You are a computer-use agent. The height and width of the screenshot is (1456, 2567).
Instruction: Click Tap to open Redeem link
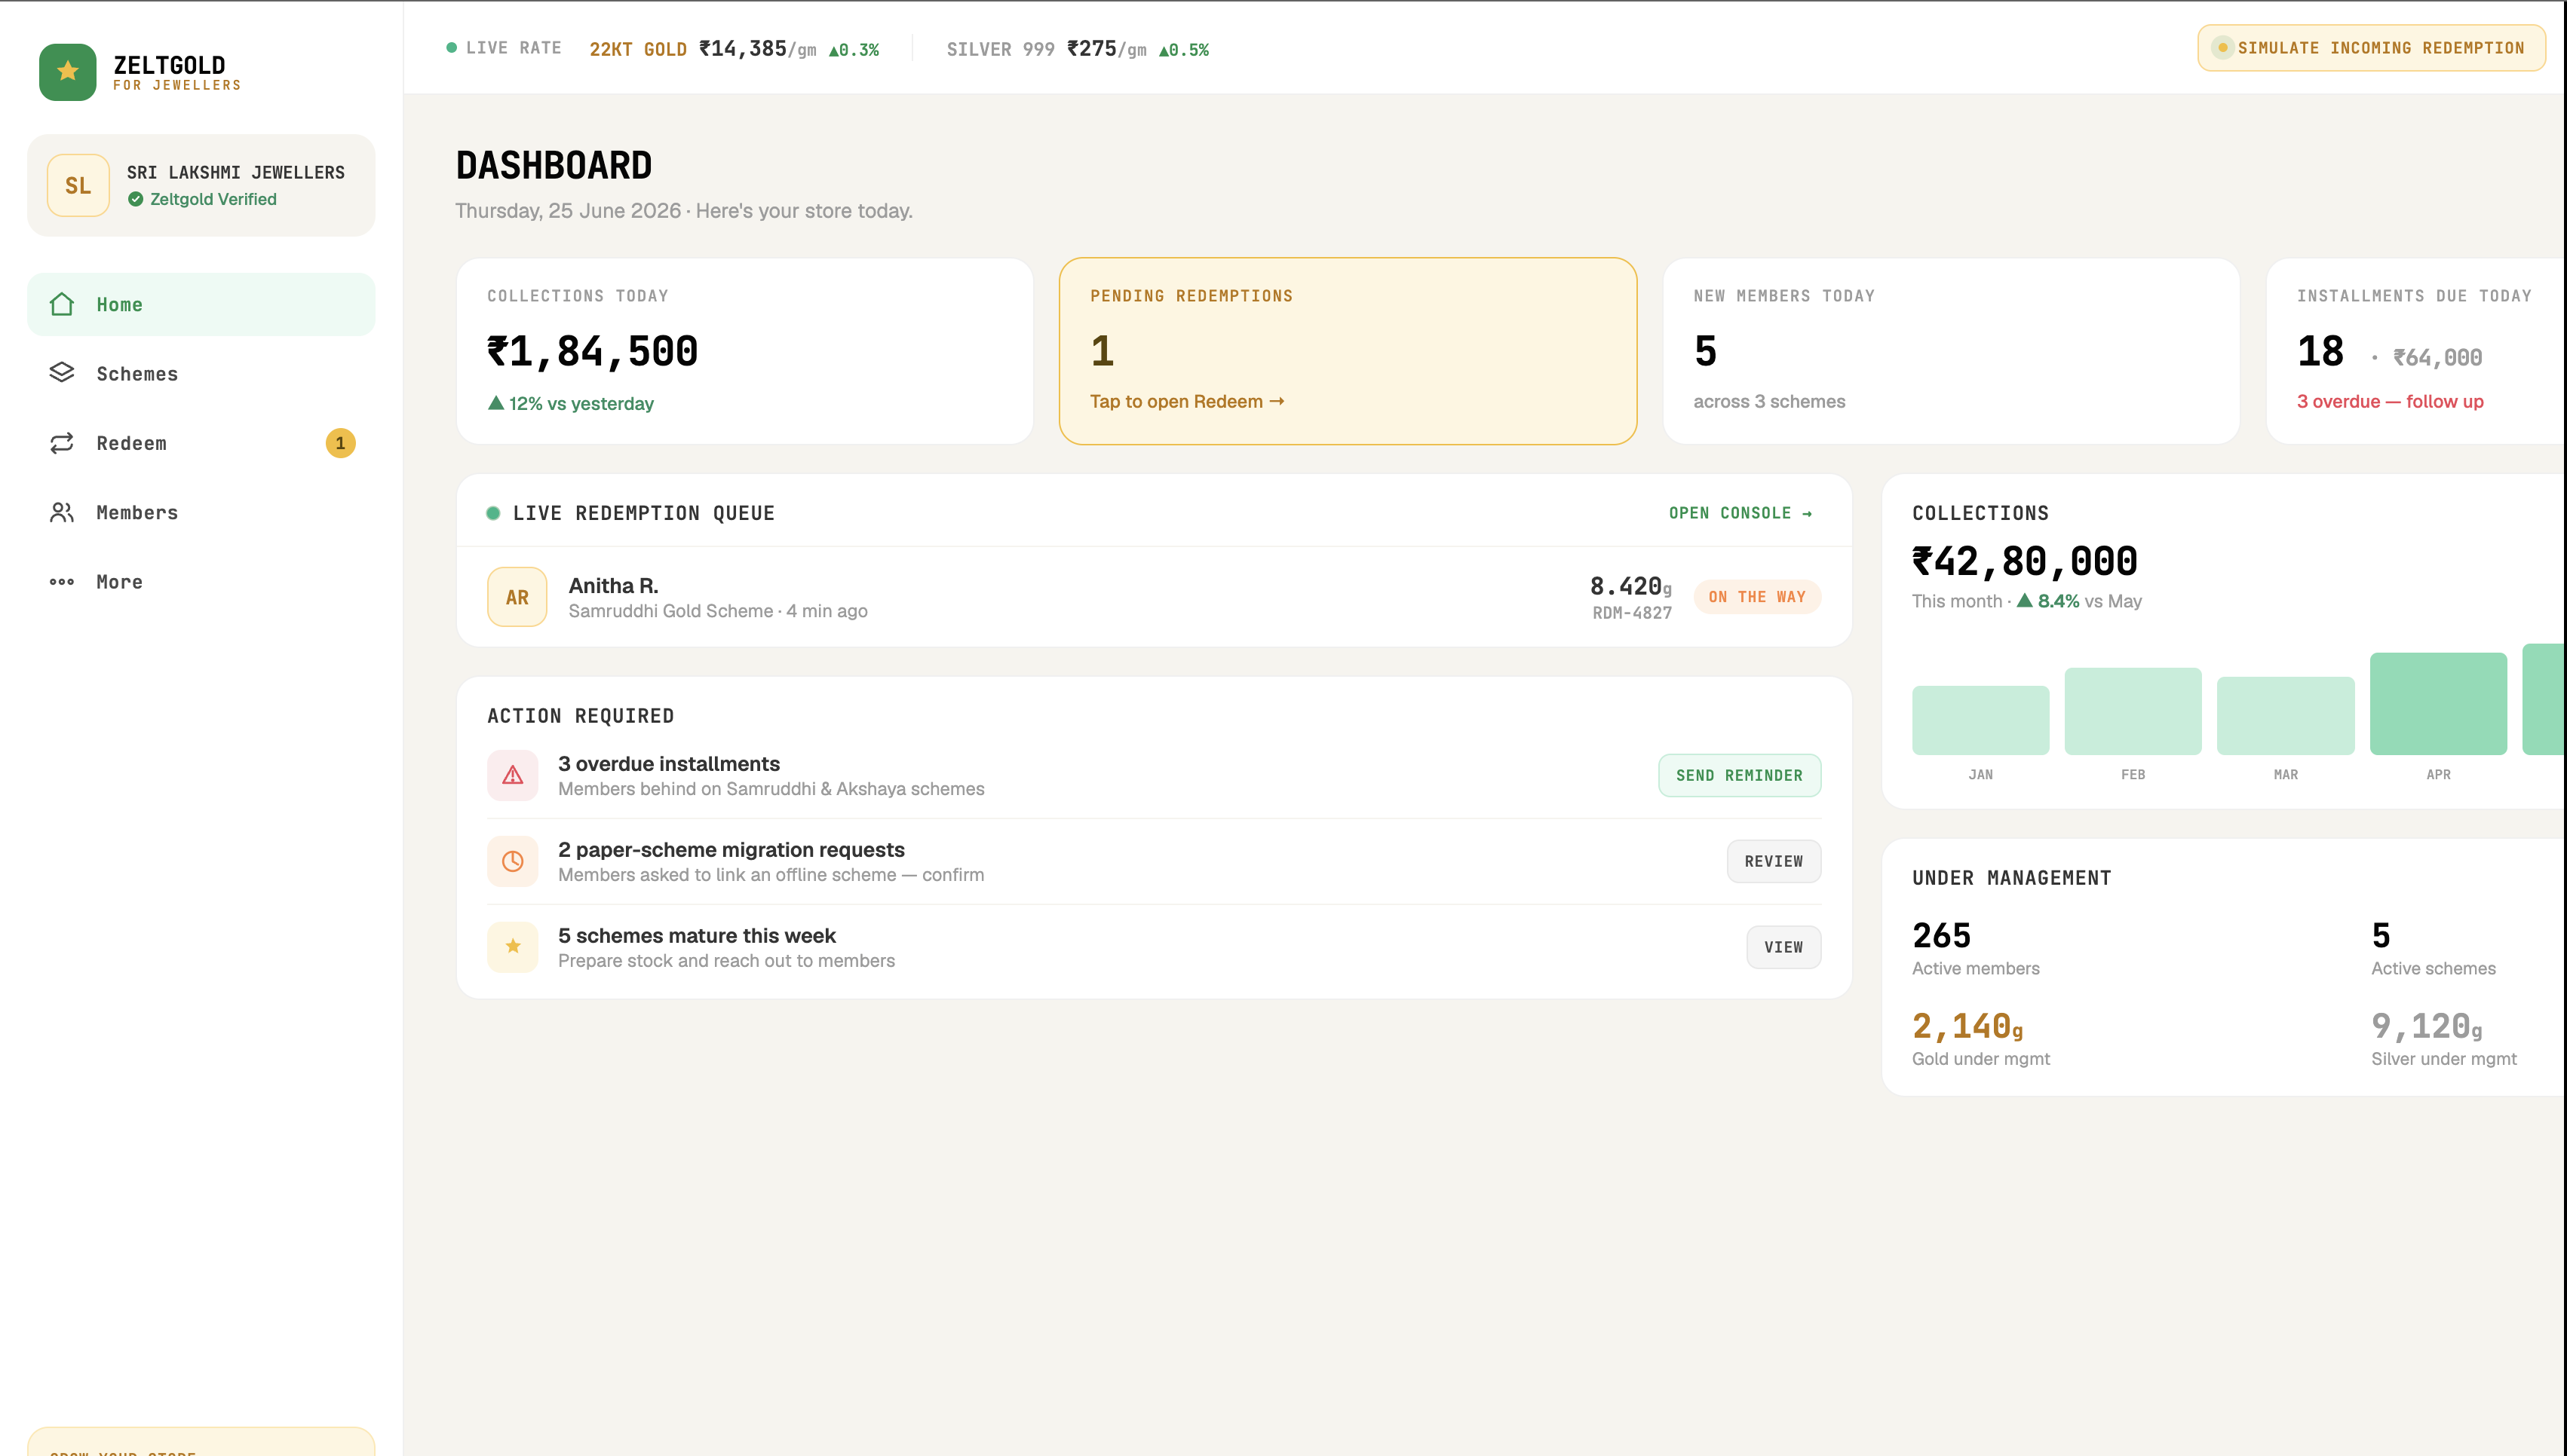(x=1188, y=401)
